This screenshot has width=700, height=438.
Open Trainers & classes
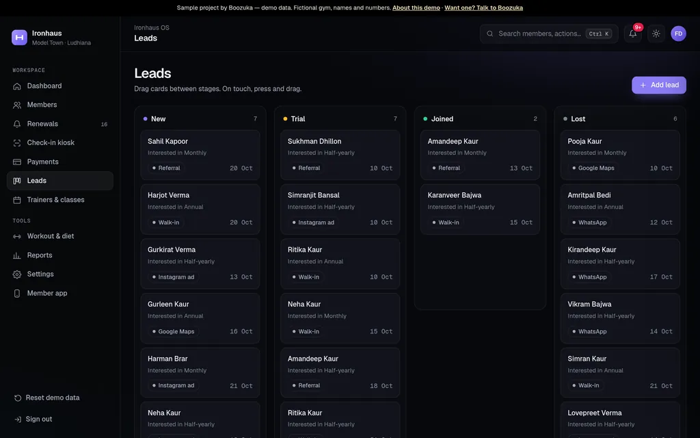coord(60,200)
